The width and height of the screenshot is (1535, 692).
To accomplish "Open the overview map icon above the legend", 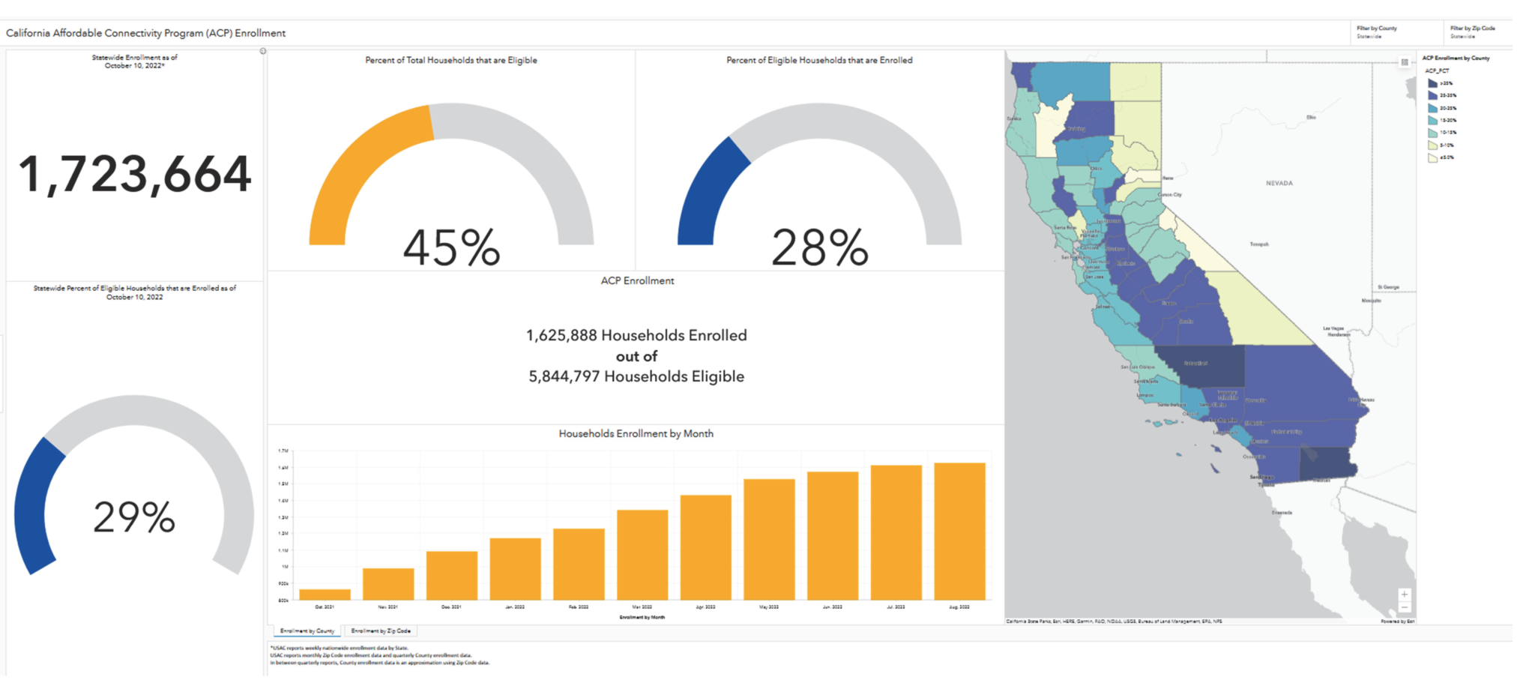I will (1405, 61).
